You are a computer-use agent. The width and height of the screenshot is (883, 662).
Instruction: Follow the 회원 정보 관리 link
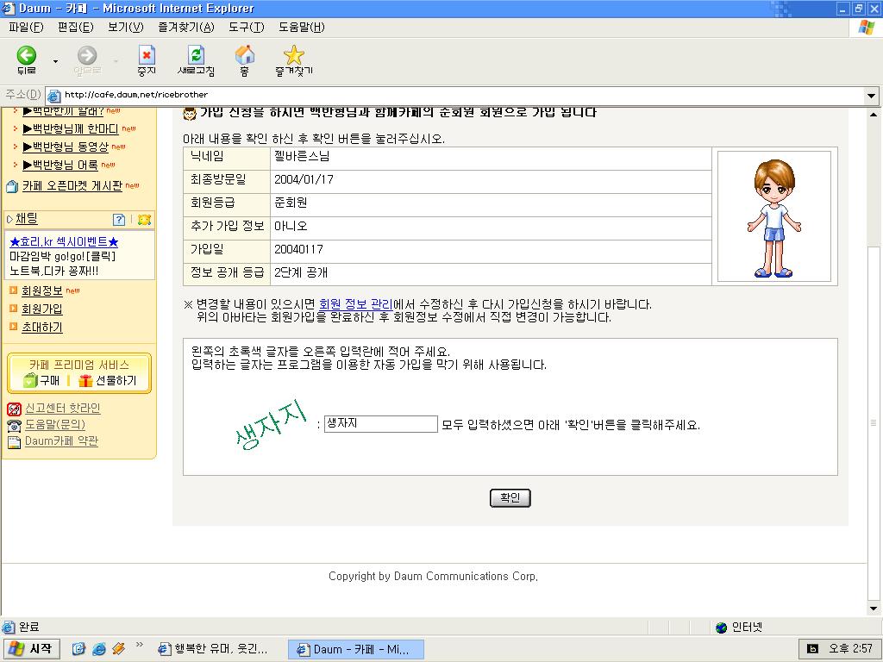(355, 304)
